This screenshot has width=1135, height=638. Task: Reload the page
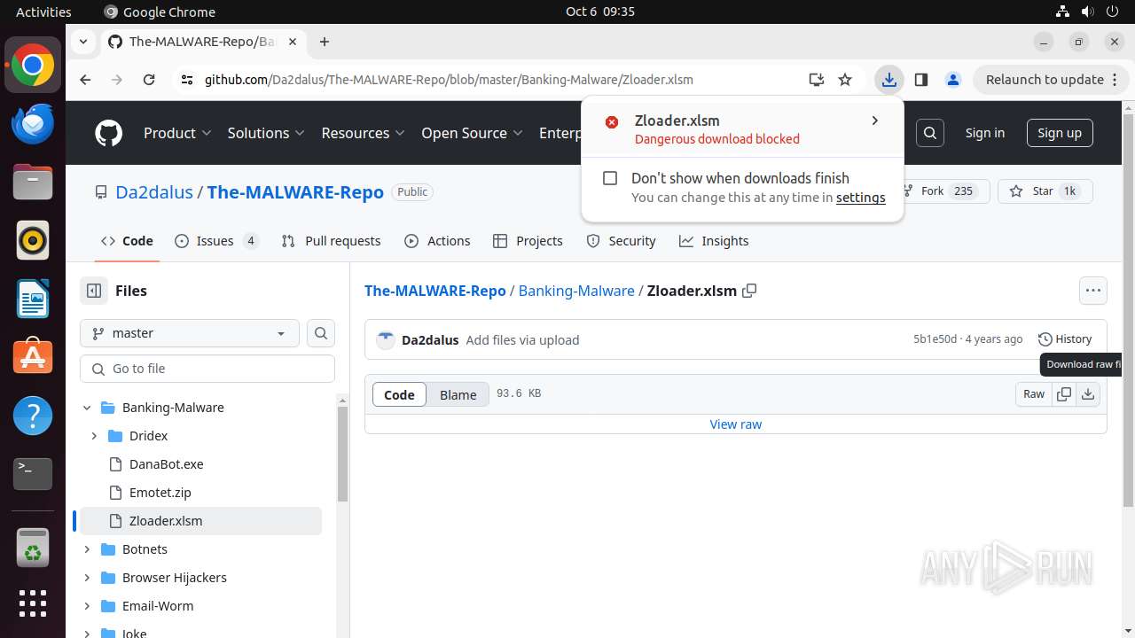(x=149, y=80)
